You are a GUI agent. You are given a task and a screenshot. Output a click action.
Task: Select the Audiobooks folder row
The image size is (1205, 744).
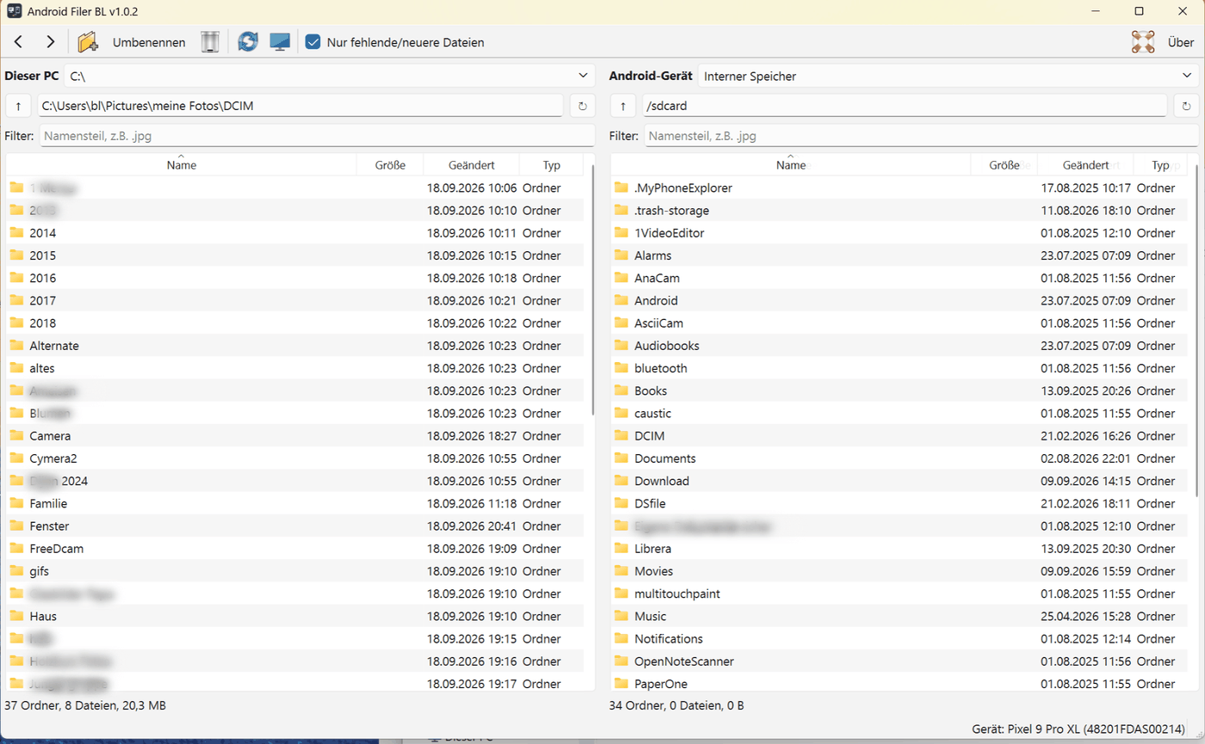(x=900, y=346)
